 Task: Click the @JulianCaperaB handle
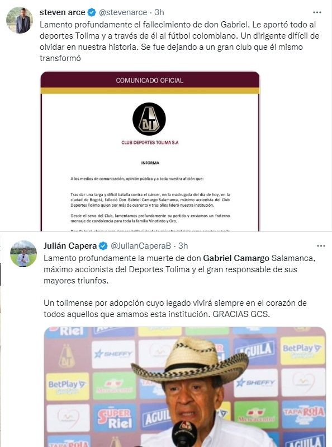click(140, 246)
